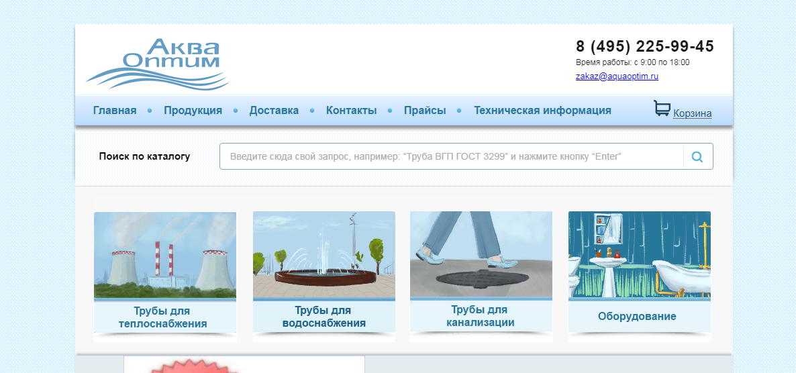Viewport: 796px width, 373px height.
Task: Click the shopping cart icon
Action: (662, 109)
